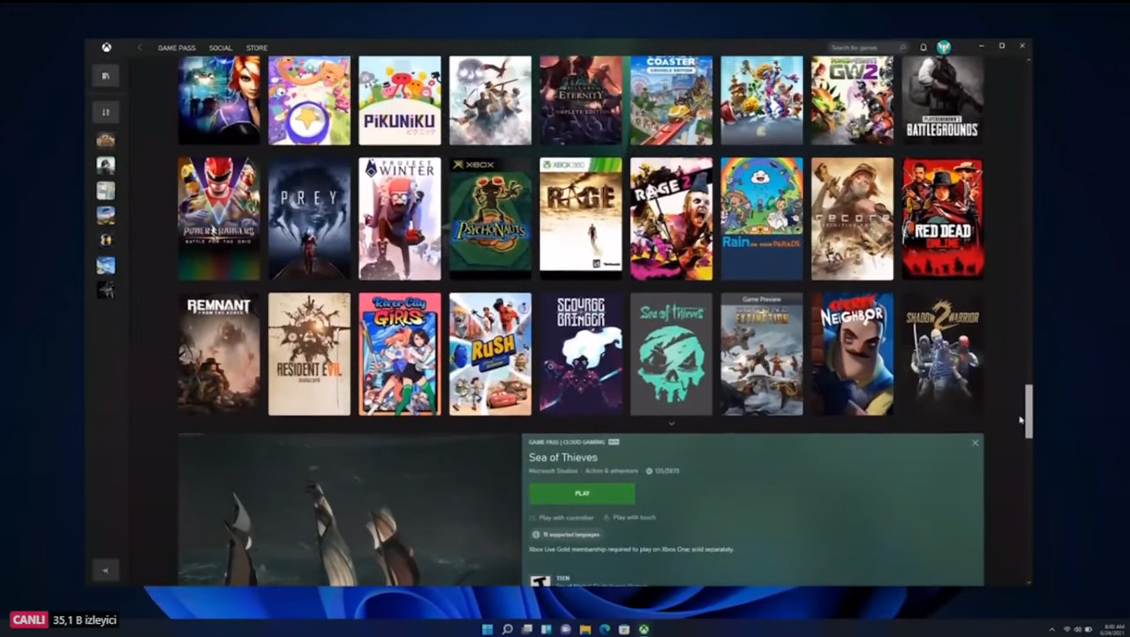This screenshot has height=637, width=1130.
Task: Select the Planet Coaster game tile
Action: [x=671, y=101]
